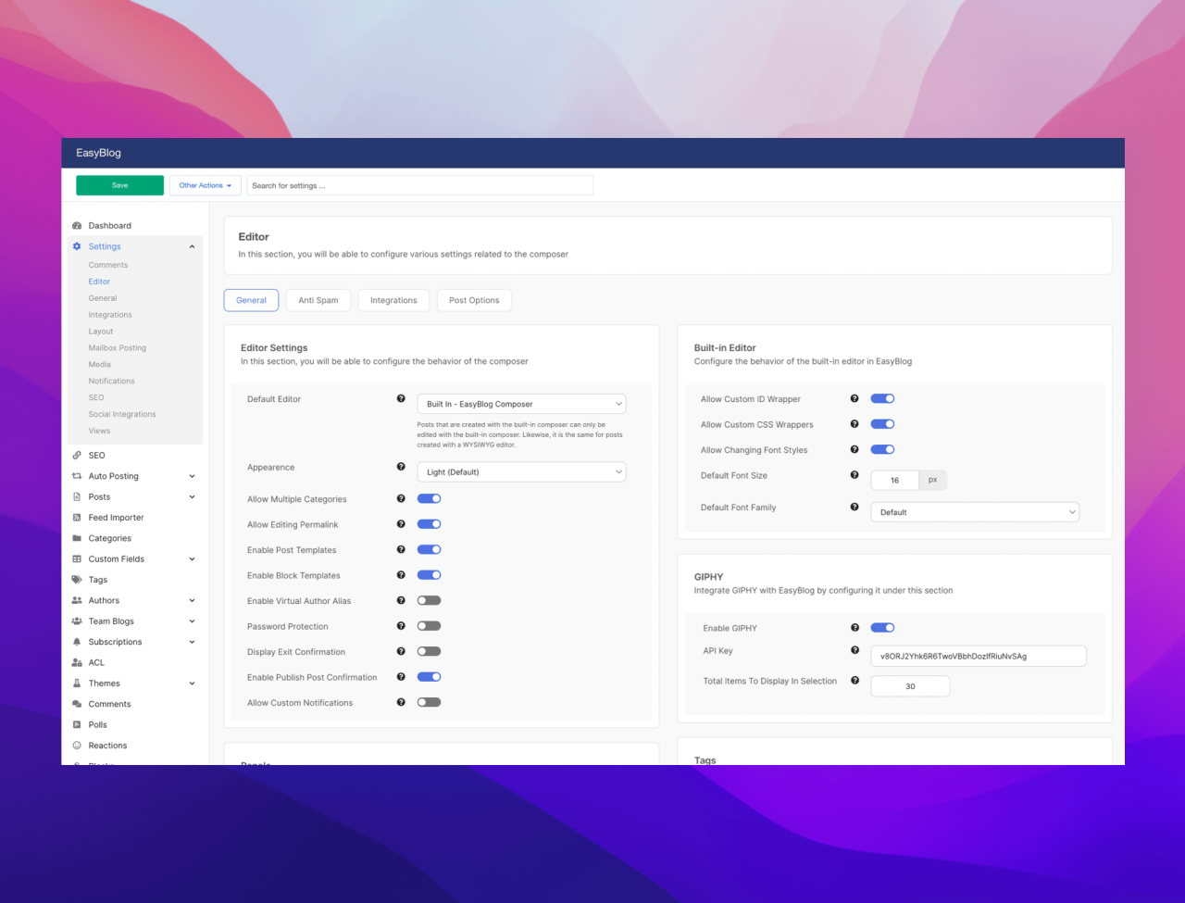Enable the Password Protection toggle
This screenshot has width=1185, height=903.
[429, 626]
